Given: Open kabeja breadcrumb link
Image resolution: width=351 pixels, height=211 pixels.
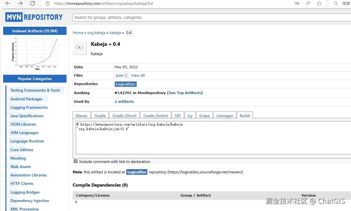Looking at the screenshot, I should pos(115,33).
